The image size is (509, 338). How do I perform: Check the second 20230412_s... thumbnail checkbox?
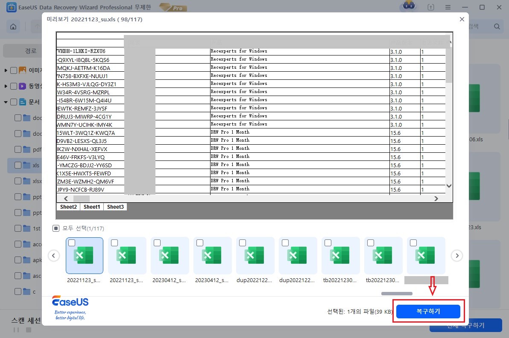point(200,243)
